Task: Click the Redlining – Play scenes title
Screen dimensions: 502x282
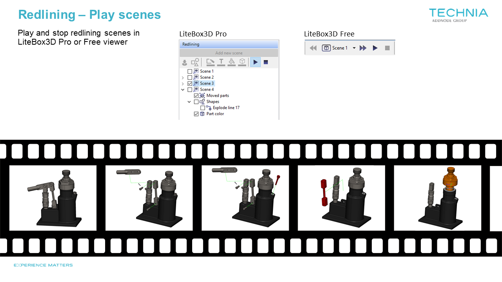Action: click(89, 15)
